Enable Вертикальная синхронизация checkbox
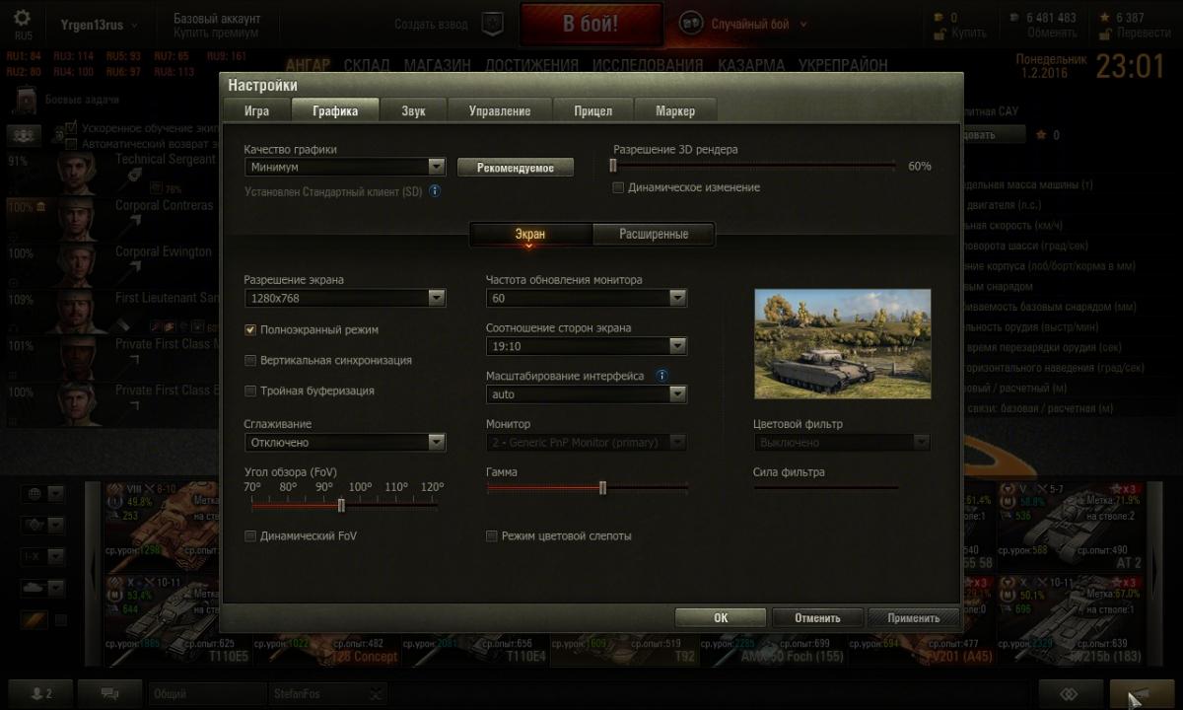The width and height of the screenshot is (1183, 710). pos(250,360)
